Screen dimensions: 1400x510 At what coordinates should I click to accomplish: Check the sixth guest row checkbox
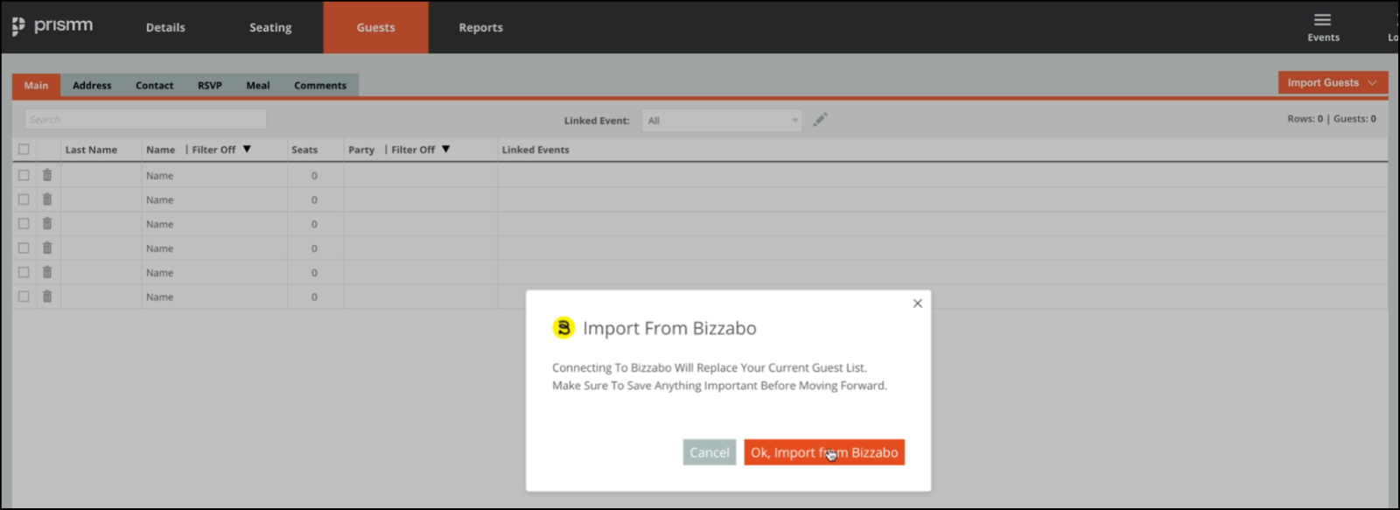(24, 297)
